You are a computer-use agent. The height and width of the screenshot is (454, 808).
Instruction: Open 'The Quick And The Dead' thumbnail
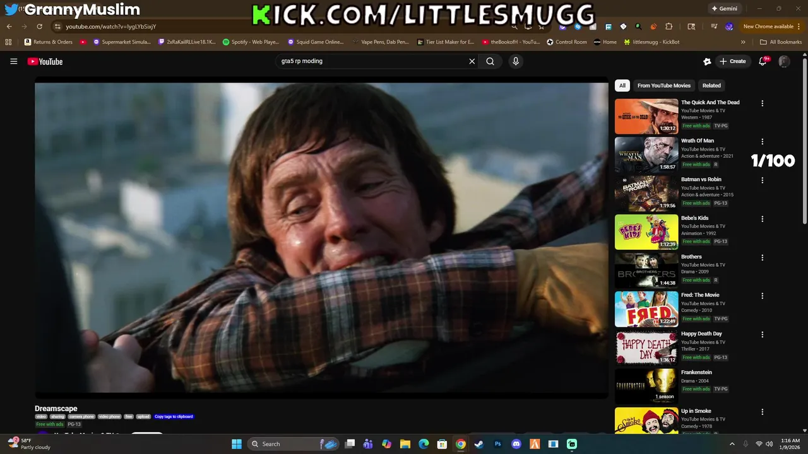pyautogui.click(x=646, y=116)
